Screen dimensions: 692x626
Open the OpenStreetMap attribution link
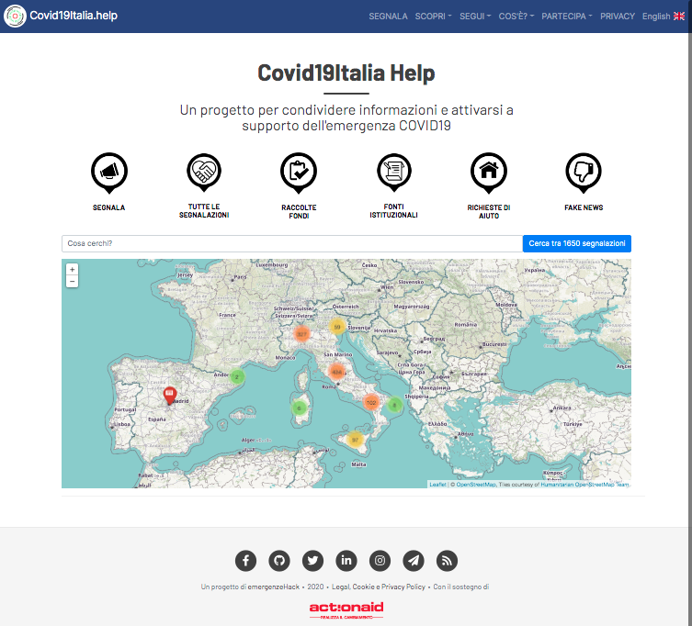point(476,485)
